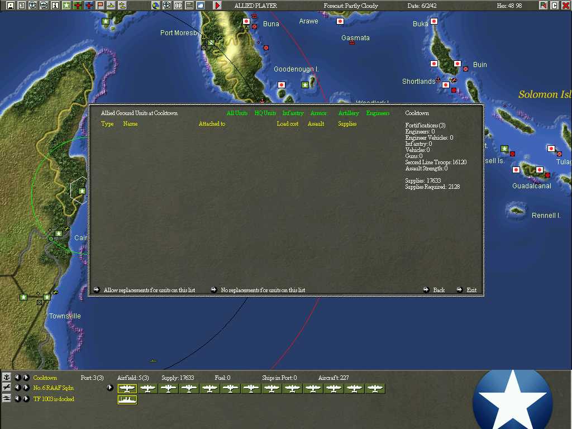Image resolution: width=572 pixels, height=429 pixels.
Task: Click the orange flag toolbar icon
Action: pos(99,6)
